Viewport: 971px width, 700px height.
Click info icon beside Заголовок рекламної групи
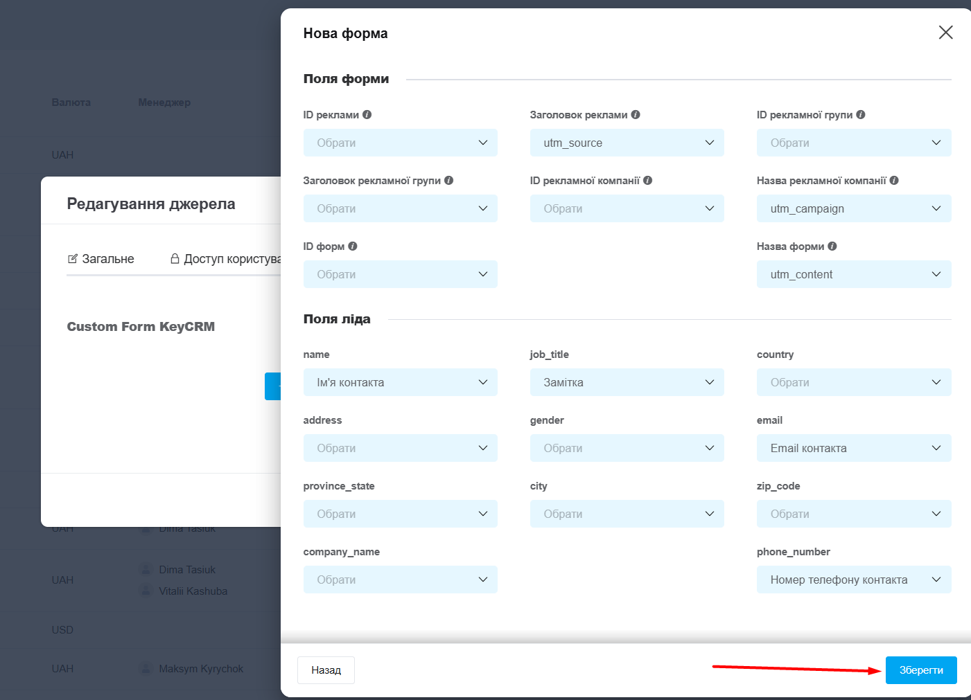[x=449, y=181]
